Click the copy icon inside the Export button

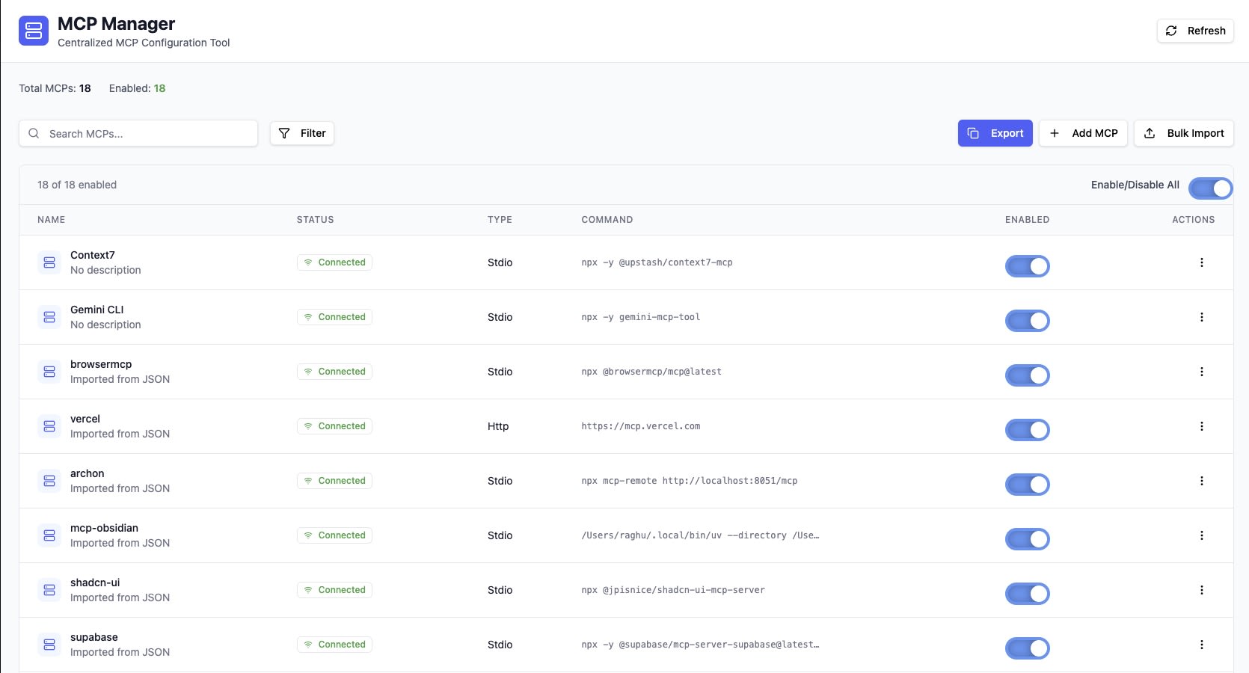(x=972, y=132)
